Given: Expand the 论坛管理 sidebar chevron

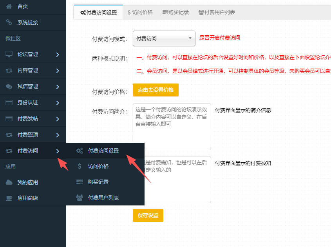Looking at the screenshot, I should tap(58, 54).
